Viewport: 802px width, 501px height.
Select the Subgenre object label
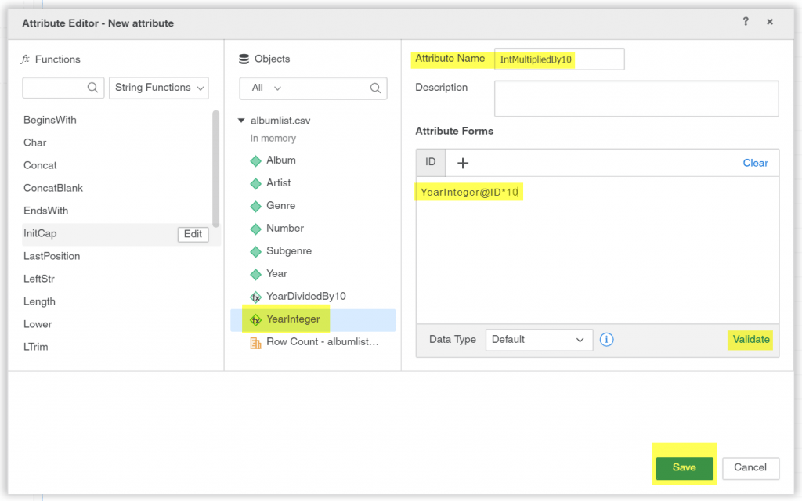click(x=289, y=251)
